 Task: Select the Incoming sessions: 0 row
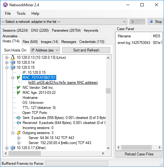point(38,128)
